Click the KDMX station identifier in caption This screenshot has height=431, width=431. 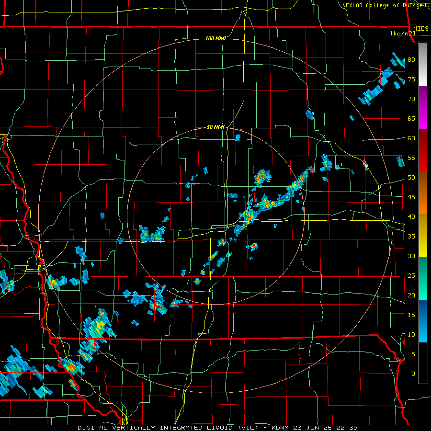(x=282, y=428)
